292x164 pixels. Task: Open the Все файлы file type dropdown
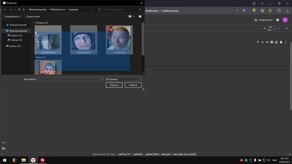(124, 79)
